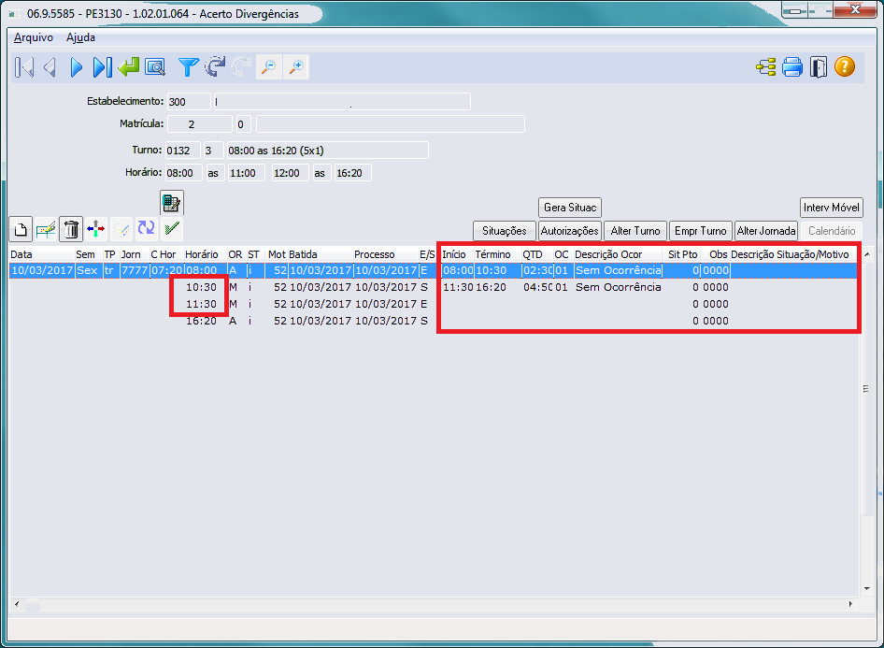Click the zoom out magnifier
Image resolution: width=884 pixels, height=648 pixels.
[269, 67]
